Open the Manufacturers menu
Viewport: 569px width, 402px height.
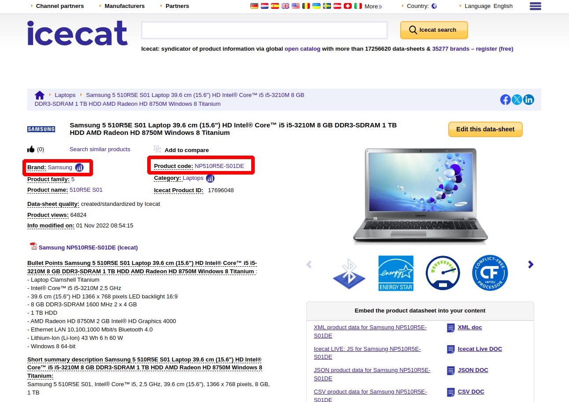click(125, 6)
